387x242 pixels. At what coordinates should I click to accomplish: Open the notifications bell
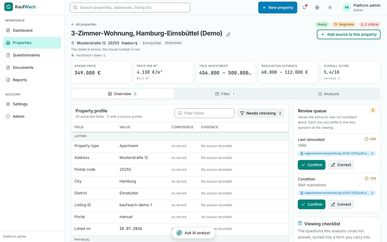click(x=304, y=8)
